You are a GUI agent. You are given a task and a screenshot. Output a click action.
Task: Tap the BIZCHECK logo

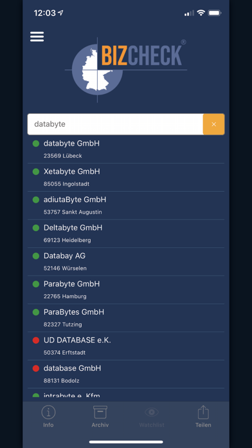click(126, 70)
